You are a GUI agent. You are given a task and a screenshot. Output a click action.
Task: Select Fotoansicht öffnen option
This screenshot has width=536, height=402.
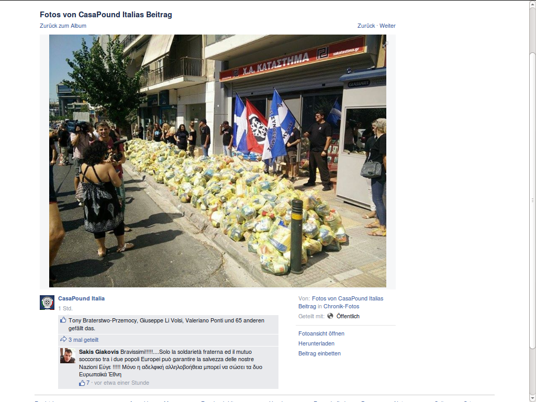coord(321,333)
